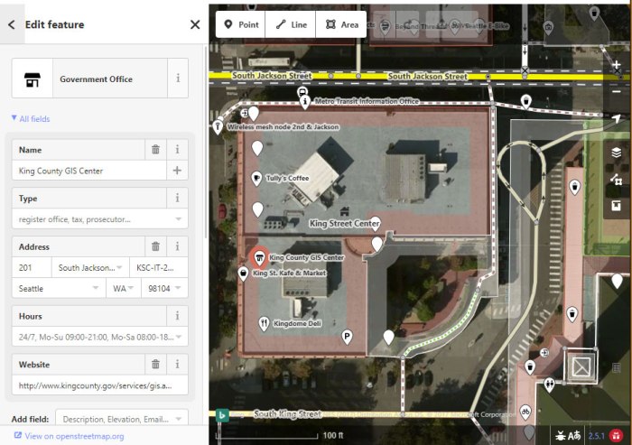This screenshot has width=632, height=445.
Task: Choose the Area drawing tool
Action: pyautogui.click(x=341, y=24)
